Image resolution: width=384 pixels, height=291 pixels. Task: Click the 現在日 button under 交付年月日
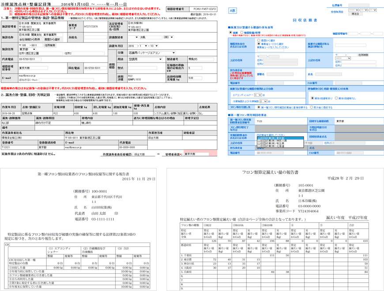[355, 14]
